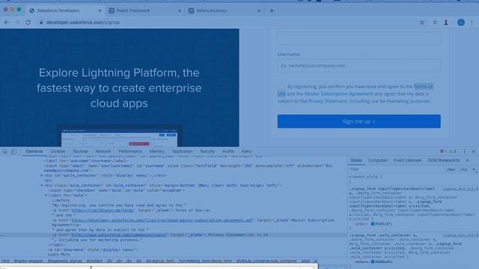Open the Audits tab in DevTools

click(x=228, y=151)
